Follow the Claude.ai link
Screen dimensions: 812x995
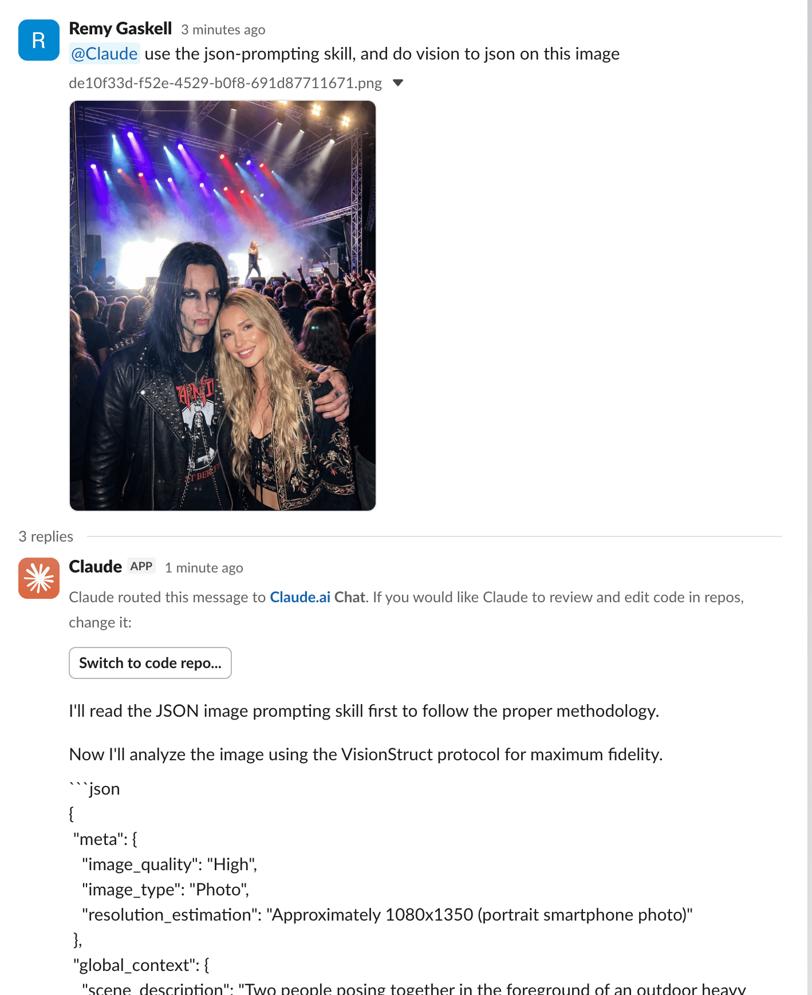[300, 597]
